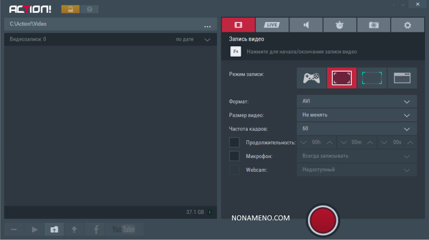Open the recordings folder icon
Screen dimensions: 429x240
[x=54, y=229]
